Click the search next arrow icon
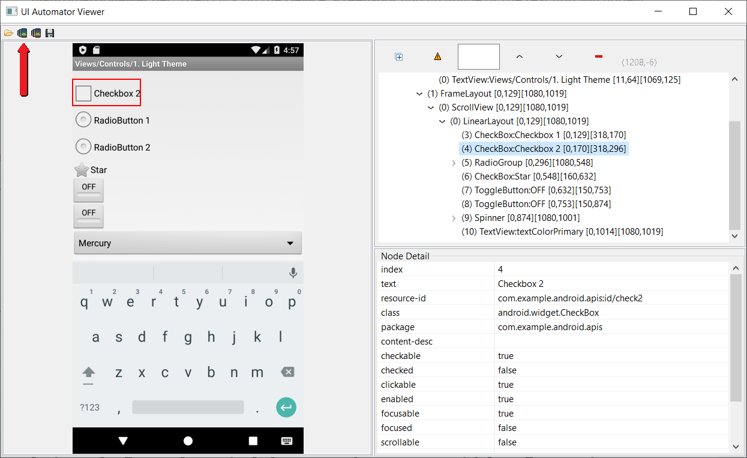 click(x=559, y=56)
